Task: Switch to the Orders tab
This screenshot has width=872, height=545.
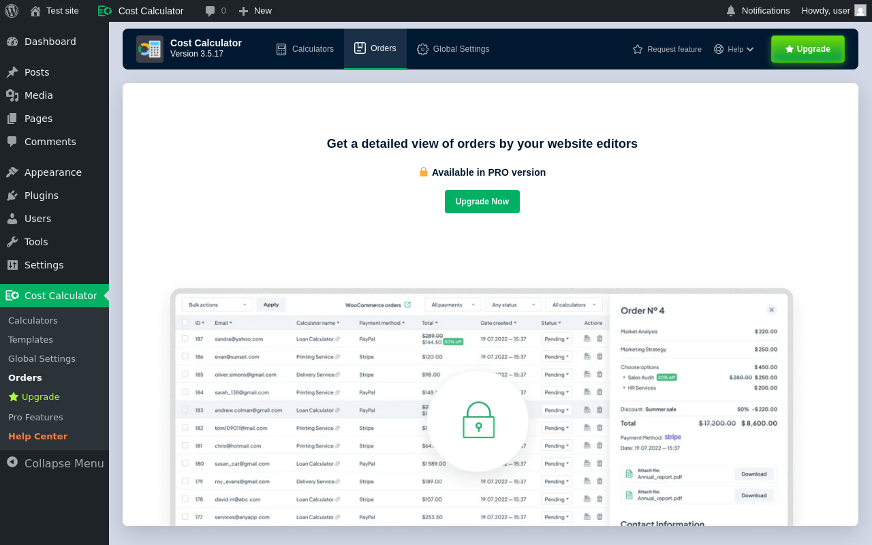Action: point(375,48)
